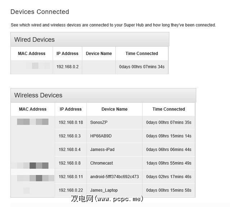This screenshot has height=207, width=230.
Task: Select the android-5fff374bc692c473 device entry
Action: click(x=114, y=177)
